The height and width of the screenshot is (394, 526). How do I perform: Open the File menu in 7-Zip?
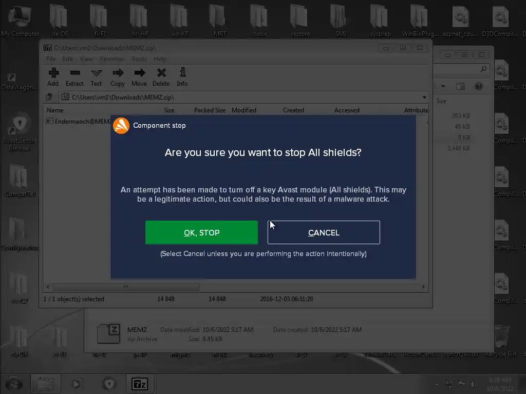point(51,59)
